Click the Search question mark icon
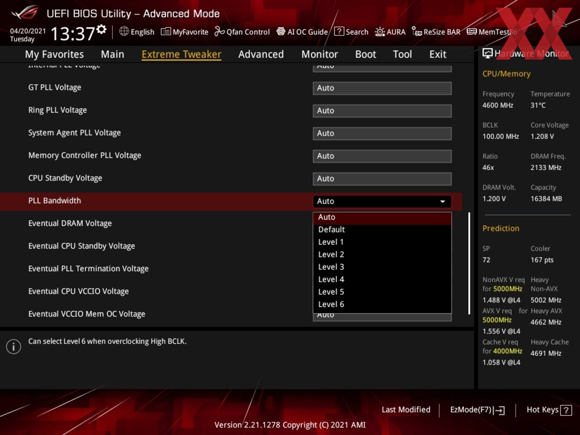This screenshot has height=435, width=580. [339, 31]
